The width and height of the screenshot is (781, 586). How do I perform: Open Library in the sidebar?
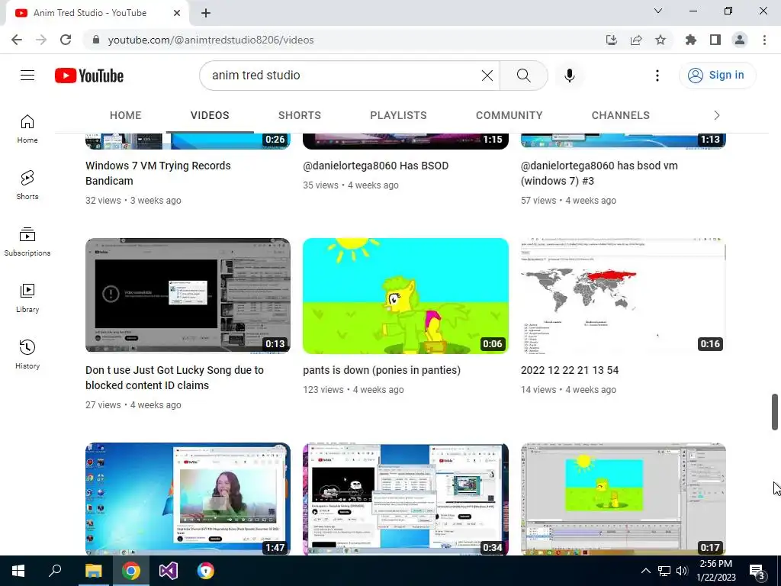click(27, 298)
